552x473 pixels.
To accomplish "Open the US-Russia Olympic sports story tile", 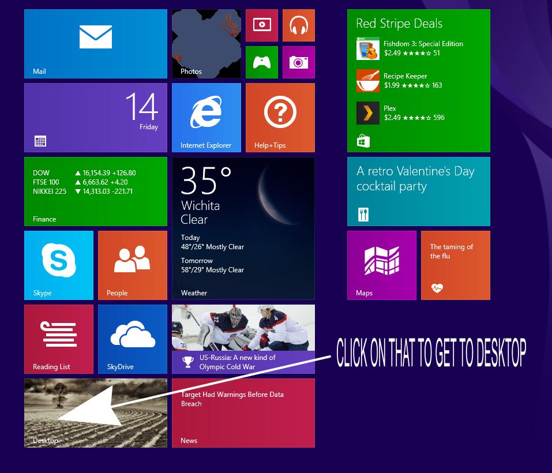I will (x=243, y=339).
